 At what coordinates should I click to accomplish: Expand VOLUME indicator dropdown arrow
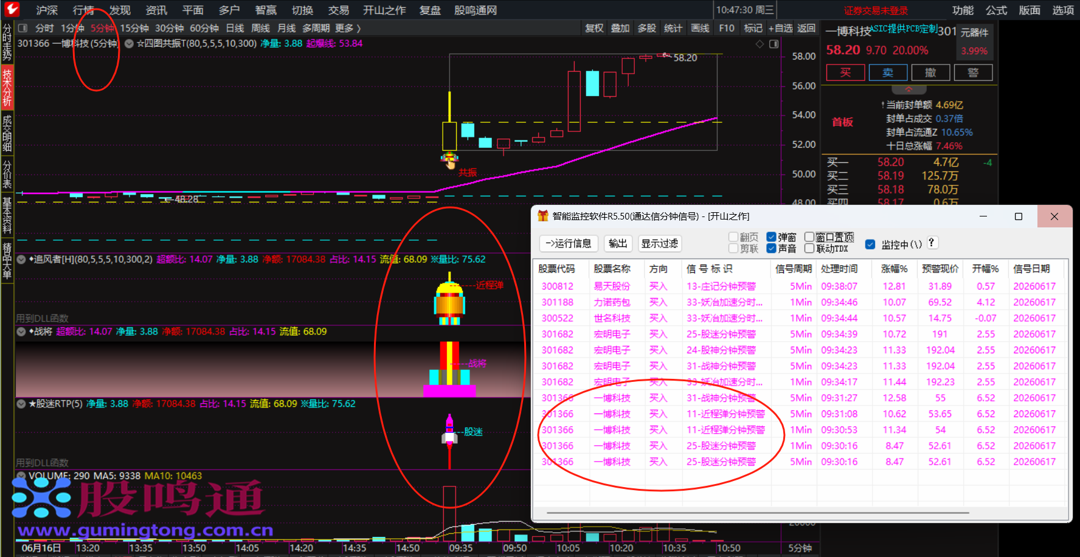point(21,476)
